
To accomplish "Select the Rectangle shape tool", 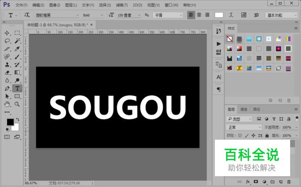I will click(17, 96).
